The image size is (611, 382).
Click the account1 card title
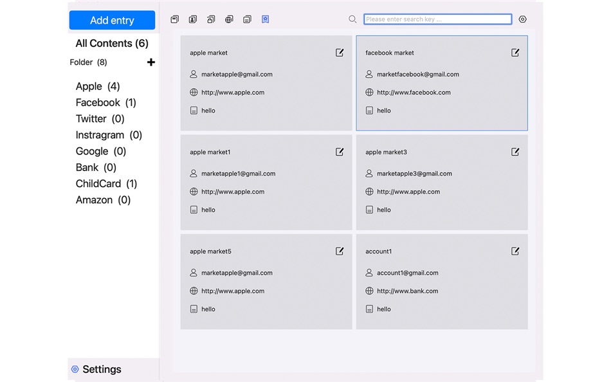coord(378,251)
